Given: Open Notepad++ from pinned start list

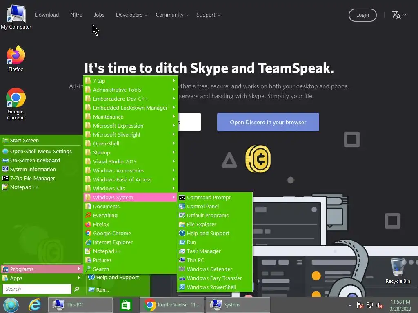Looking at the screenshot, I should tap(41, 187).
